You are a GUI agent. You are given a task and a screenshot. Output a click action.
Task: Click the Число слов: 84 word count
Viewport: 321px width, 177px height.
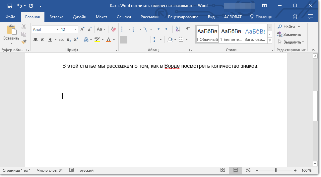click(50, 170)
